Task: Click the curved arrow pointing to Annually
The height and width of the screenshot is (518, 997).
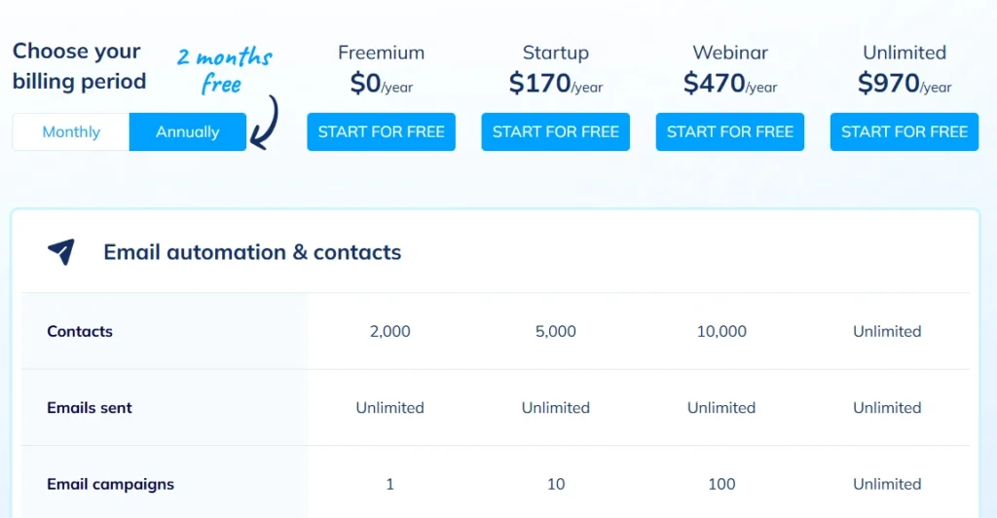Action: [265, 123]
